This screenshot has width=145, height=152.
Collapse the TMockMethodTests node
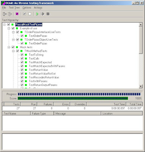tap(13, 51)
